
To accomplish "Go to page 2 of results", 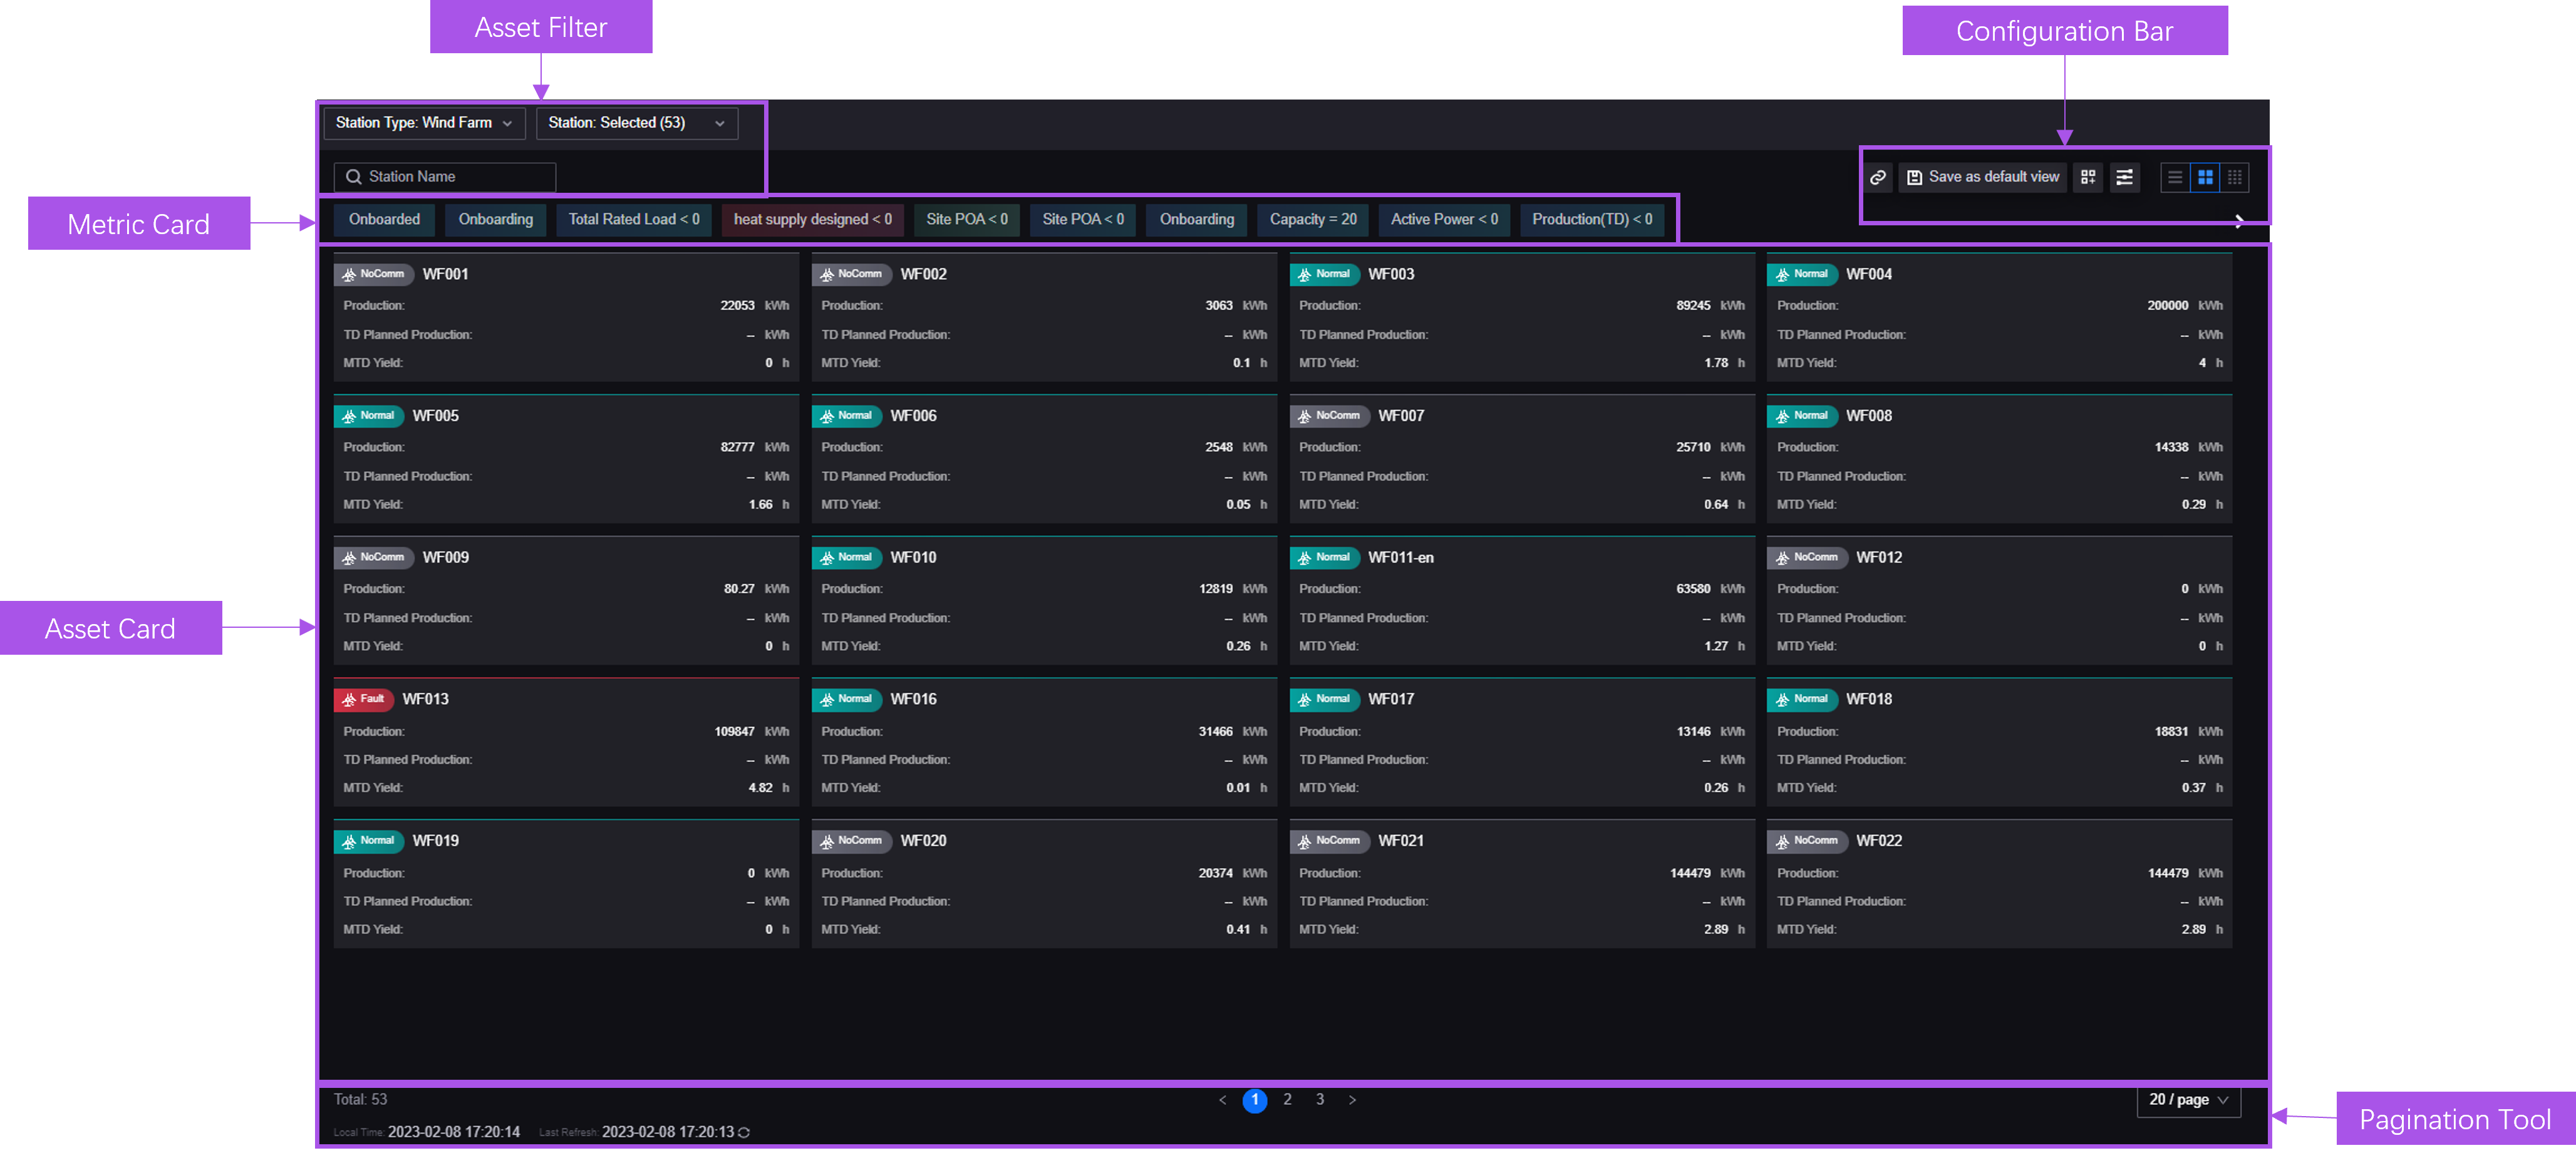I will coord(1287,1099).
